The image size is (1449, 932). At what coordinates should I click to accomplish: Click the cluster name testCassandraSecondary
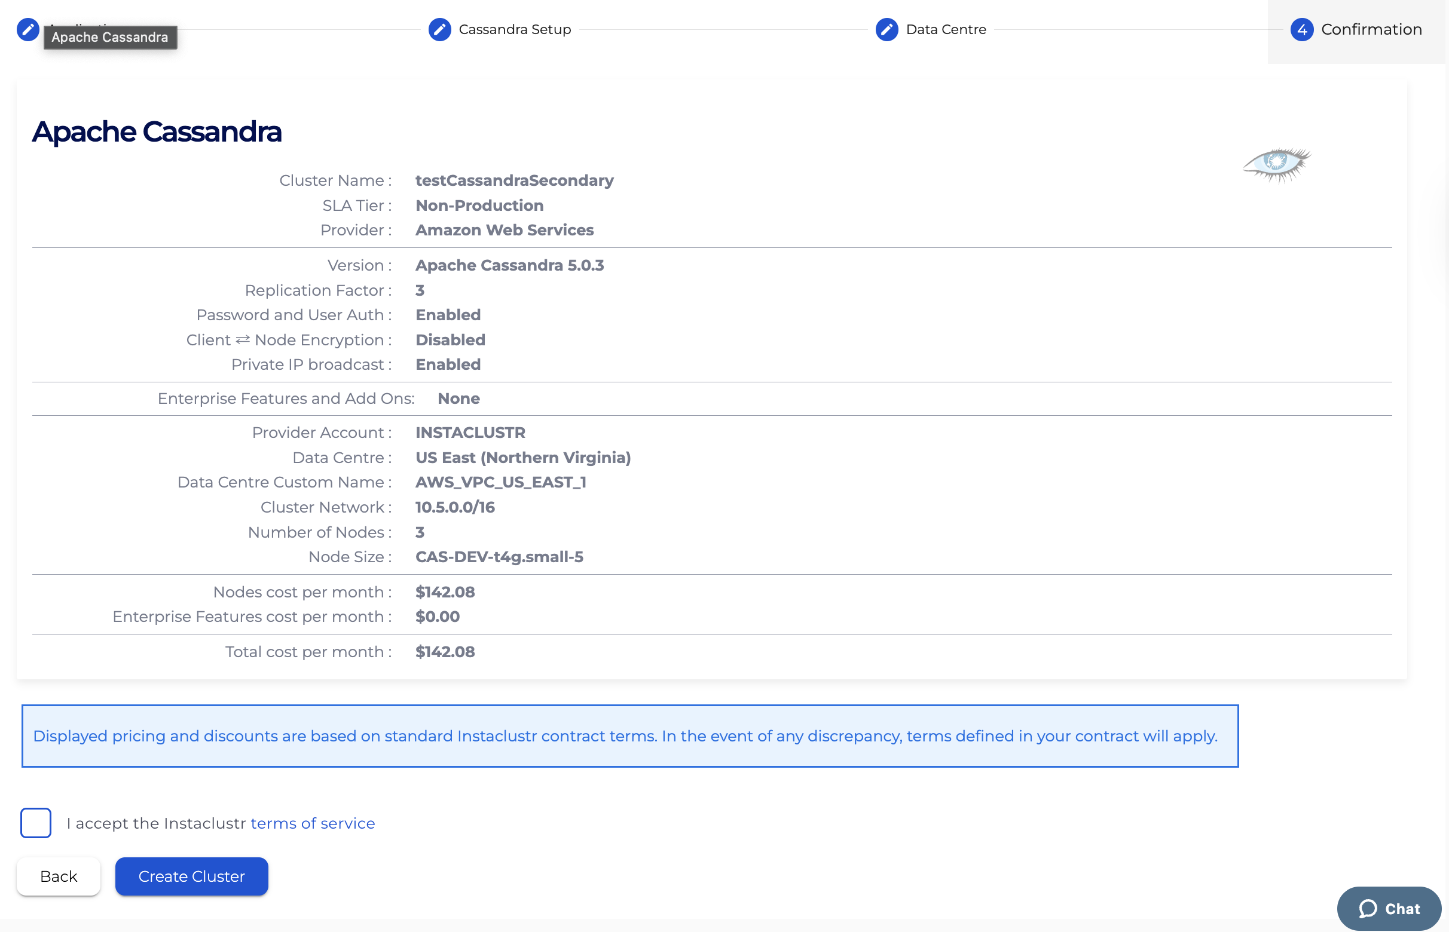514,180
